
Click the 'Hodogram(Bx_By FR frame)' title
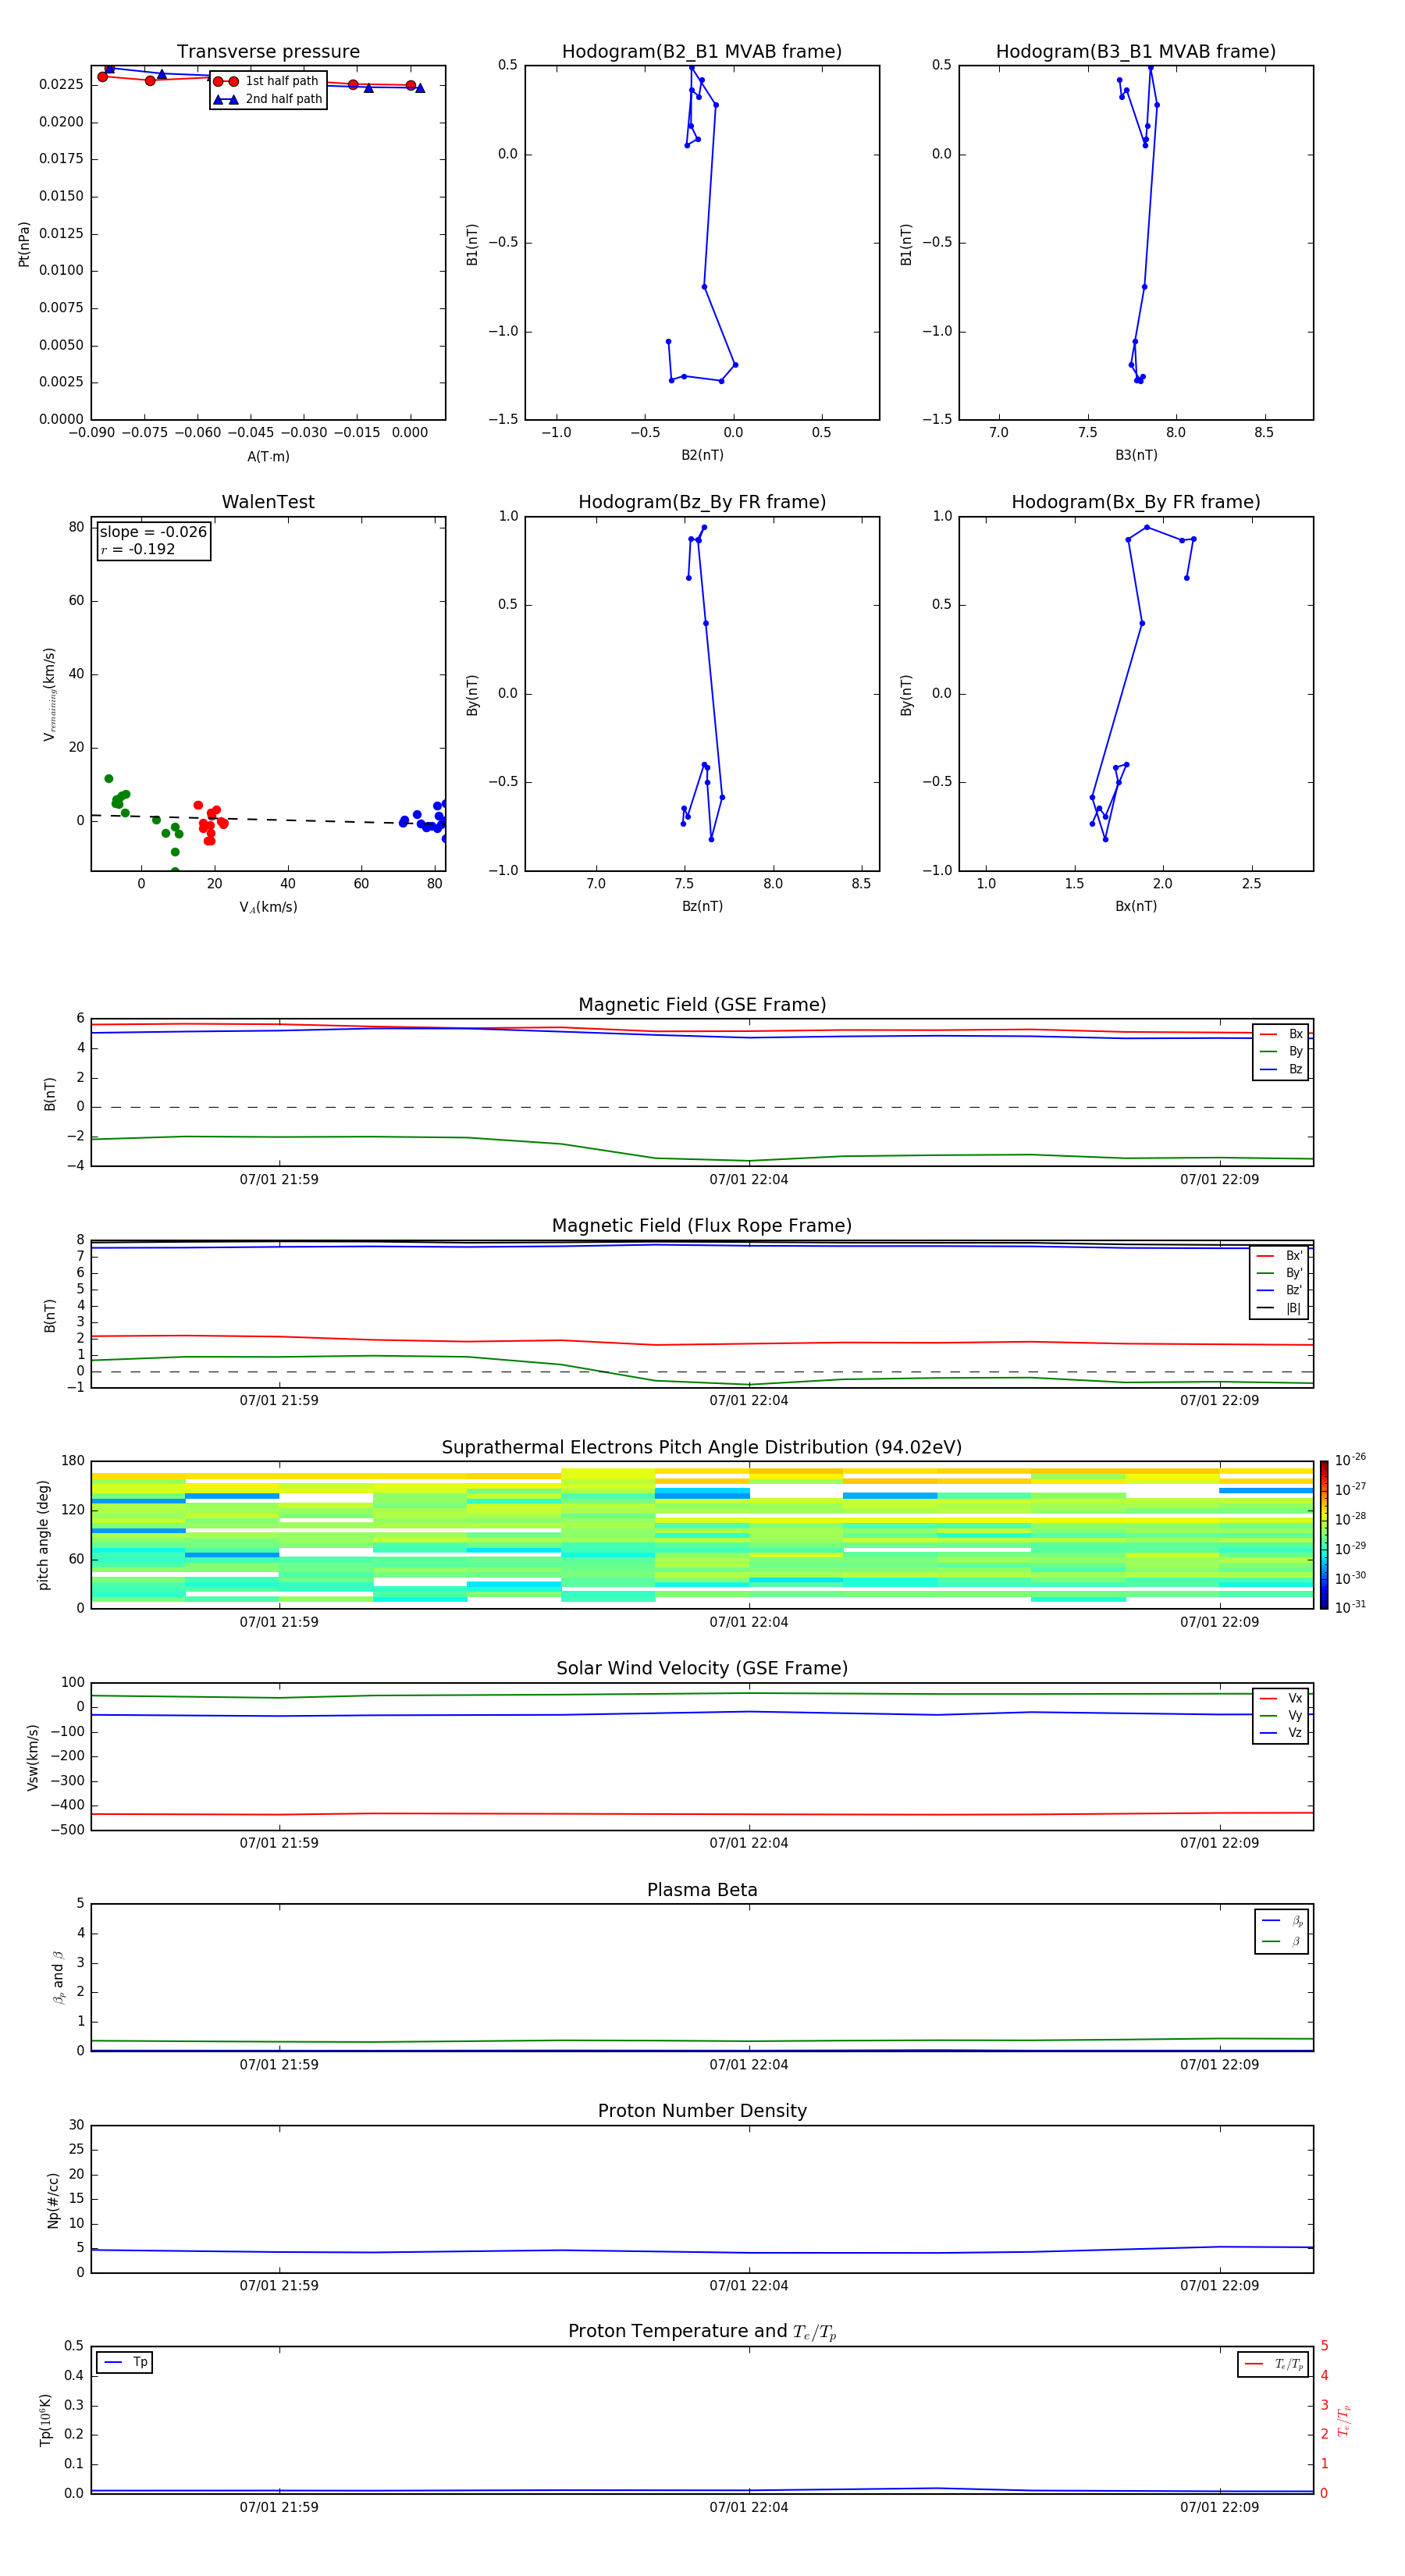pyautogui.click(x=1136, y=502)
